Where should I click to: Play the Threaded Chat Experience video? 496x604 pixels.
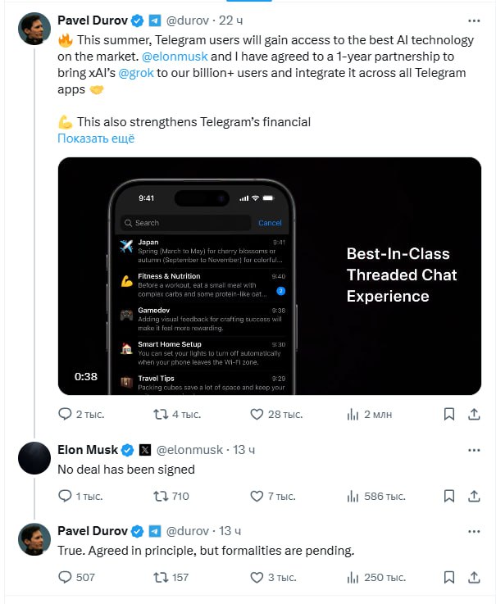click(270, 276)
